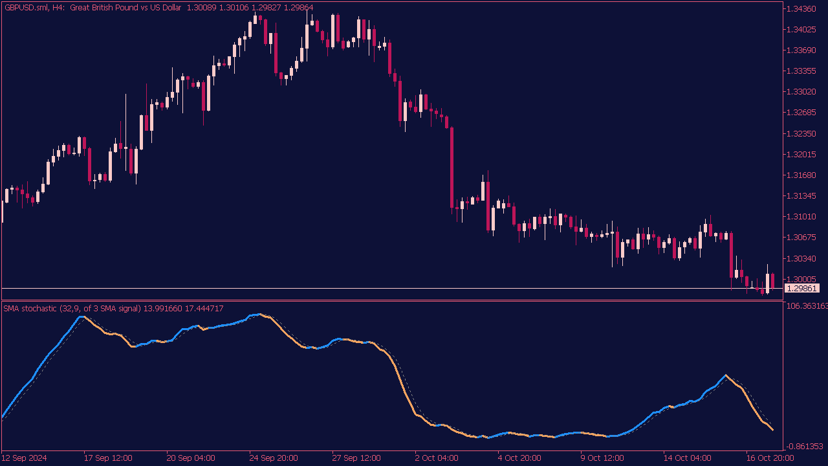Click the 1.31345 price scale label
The height and width of the screenshot is (466, 828).
pyautogui.click(x=801, y=195)
